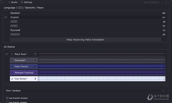
Task: Open the Font: Verdana dropdown
Action: (85, 91)
